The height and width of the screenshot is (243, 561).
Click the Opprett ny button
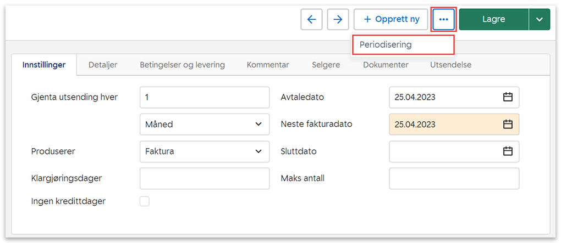(391, 19)
